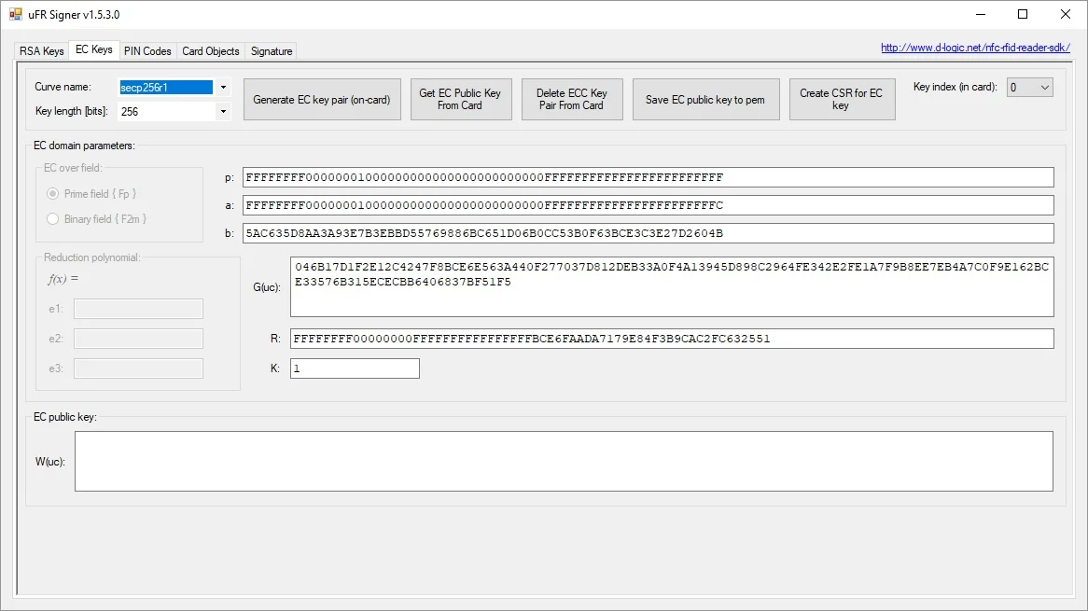Expand the Curve name dropdown arrow

point(223,88)
